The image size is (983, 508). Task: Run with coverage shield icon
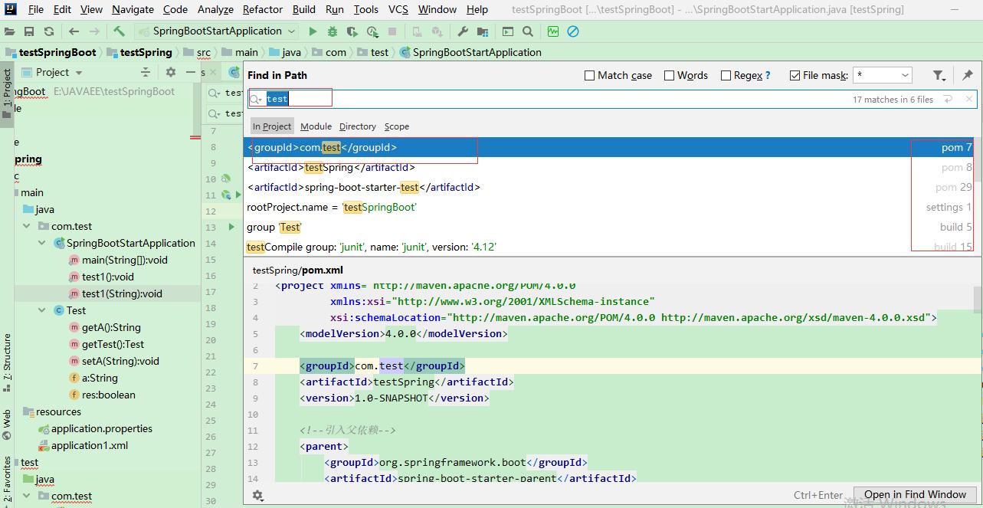pyautogui.click(x=352, y=31)
